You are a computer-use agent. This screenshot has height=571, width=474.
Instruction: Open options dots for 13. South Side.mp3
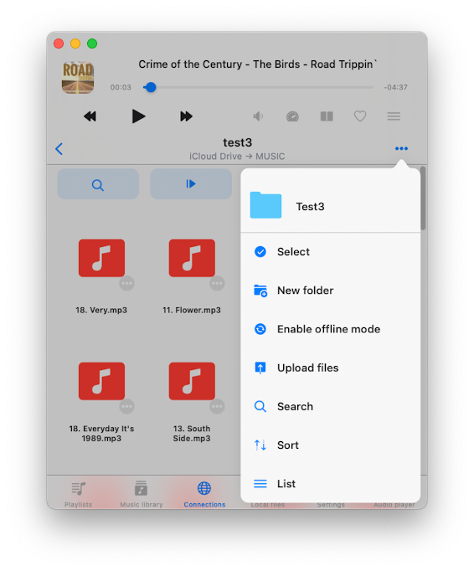217,406
